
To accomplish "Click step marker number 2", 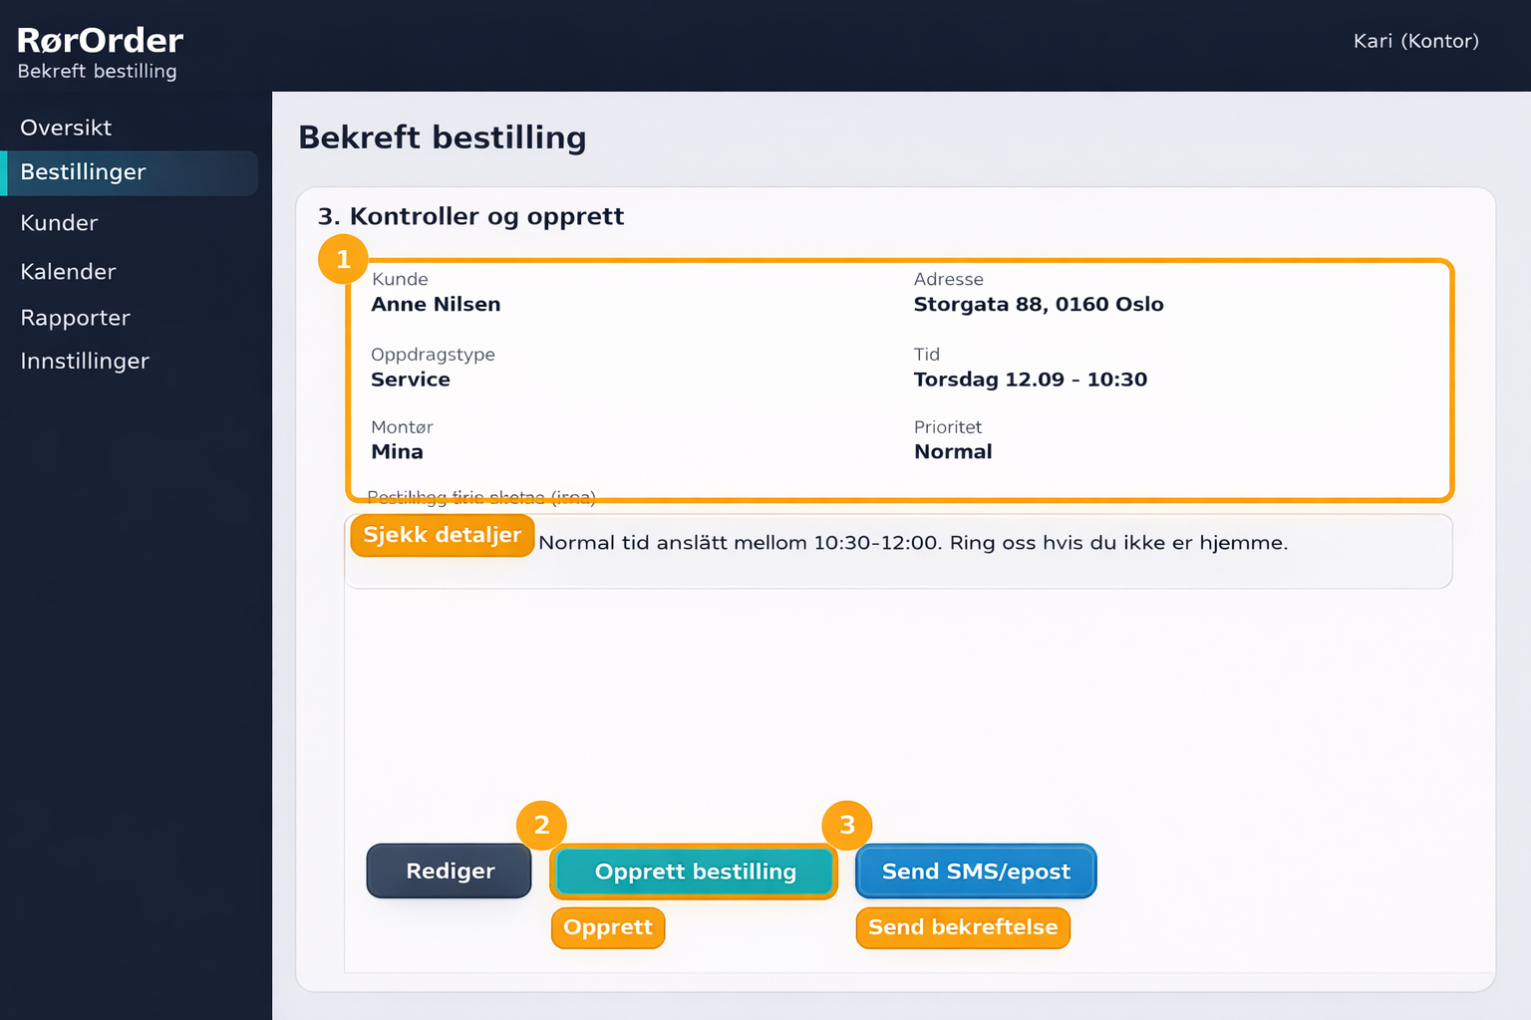I will click(x=541, y=825).
